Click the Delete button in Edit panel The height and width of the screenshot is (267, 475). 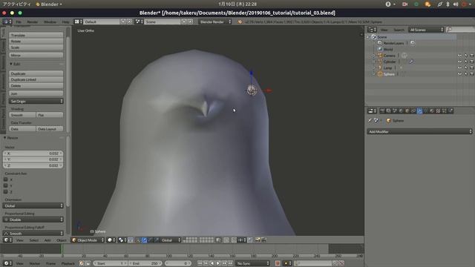point(36,86)
